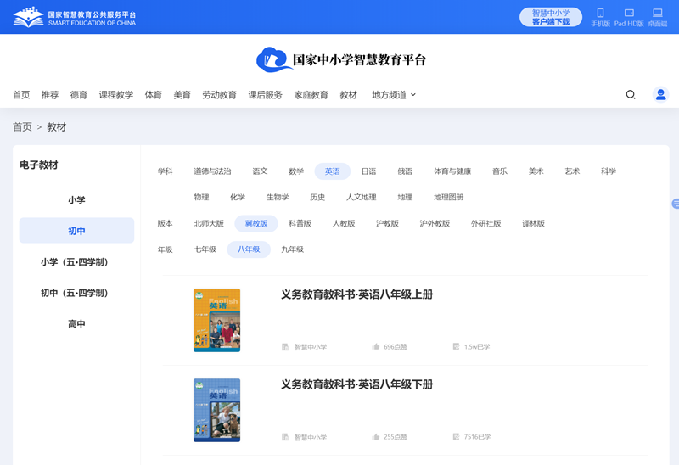Viewport: 679px width, 465px height.
Task: Choose the 地理图册 subject filter
Action: pyautogui.click(x=449, y=198)
